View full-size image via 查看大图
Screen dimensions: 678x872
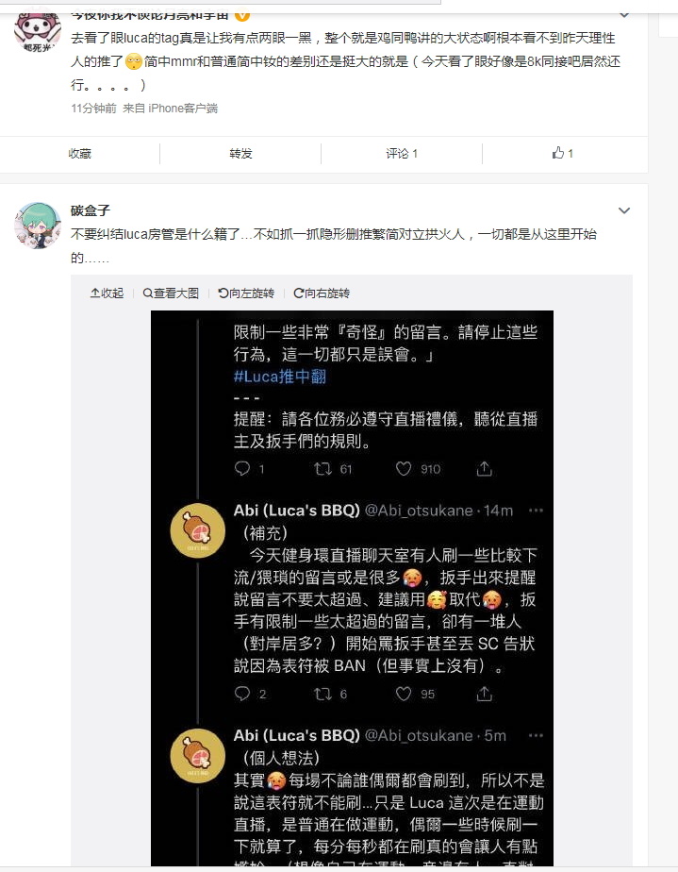171,293
